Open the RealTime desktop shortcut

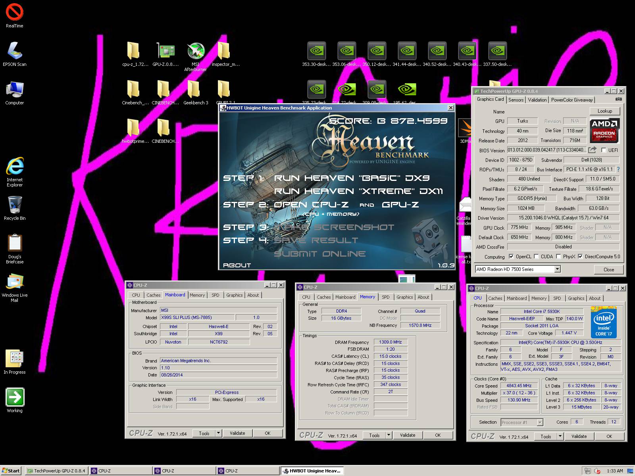coord(15,15)
